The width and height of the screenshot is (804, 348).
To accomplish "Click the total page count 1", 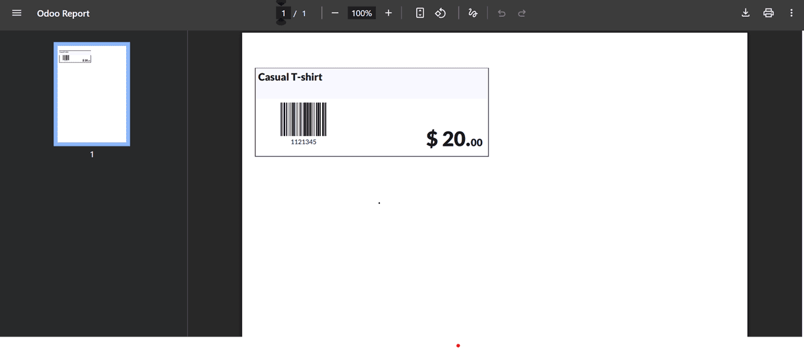I will pyautogui.click(x=304, y=13).
